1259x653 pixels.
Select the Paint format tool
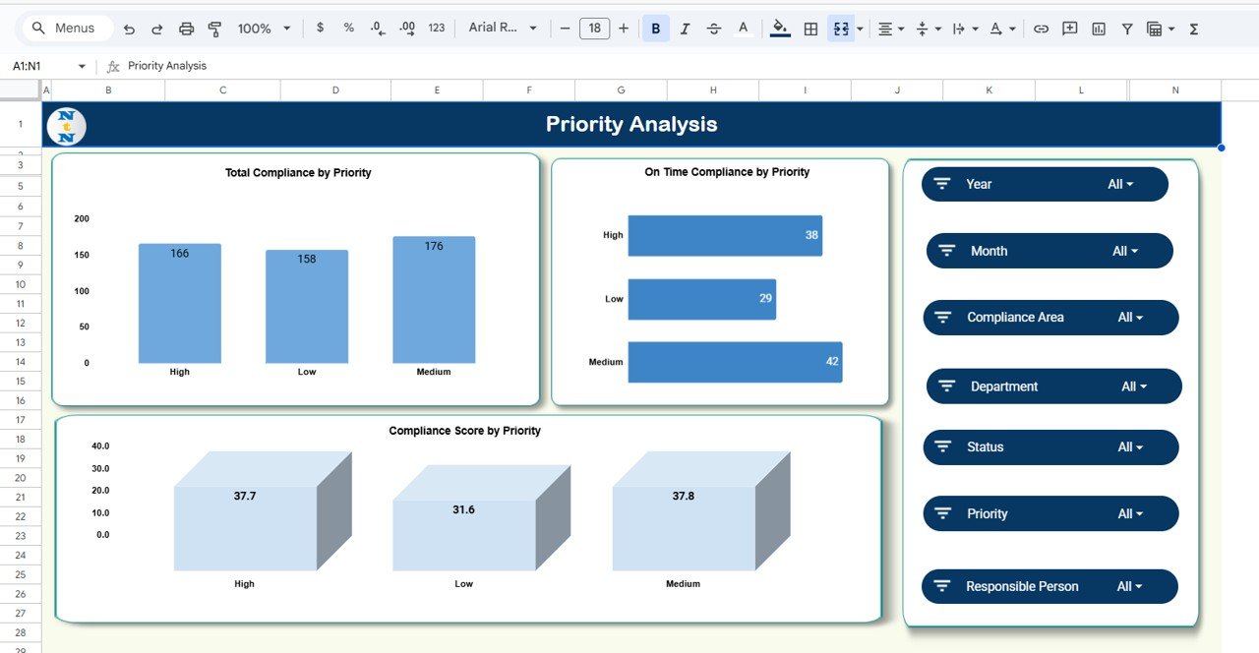[x=214, y=29]
